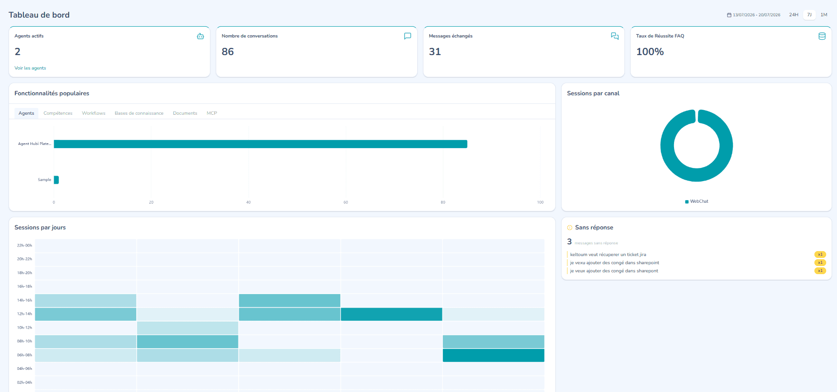Click the 'je veux ajouter des congé dans sharepoint' message
This screenshot has height=392, width=837.
click(x=614, y=271)
